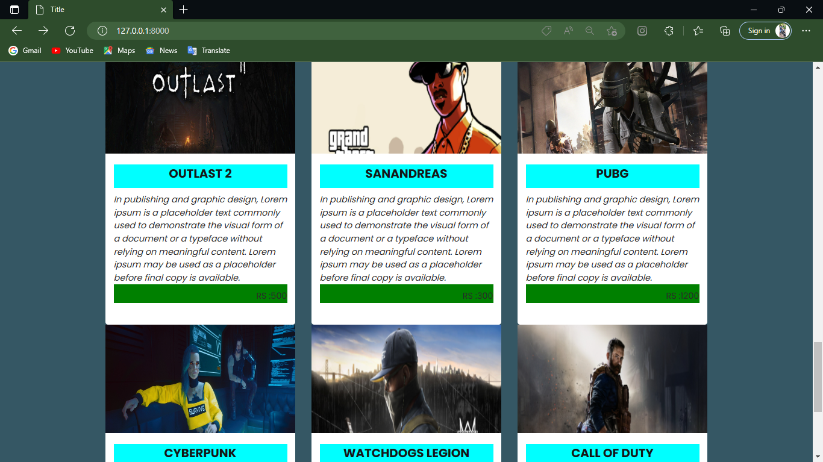Click the Sign in button

765,31
